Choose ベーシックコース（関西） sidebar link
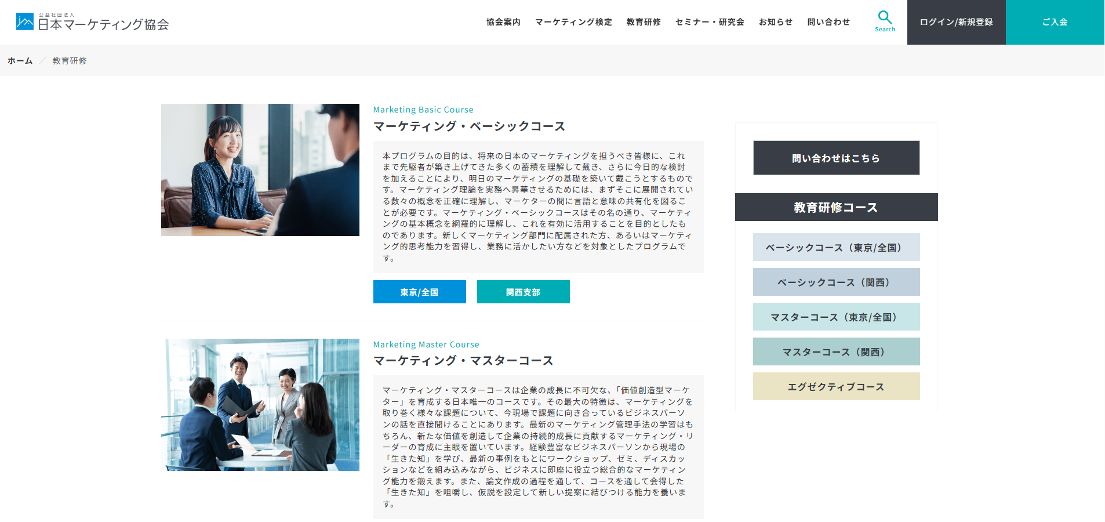The image size is (1105, 522). click(x=836, y=282)
